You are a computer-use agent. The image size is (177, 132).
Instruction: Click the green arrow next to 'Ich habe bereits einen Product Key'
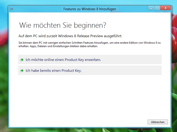22,71
